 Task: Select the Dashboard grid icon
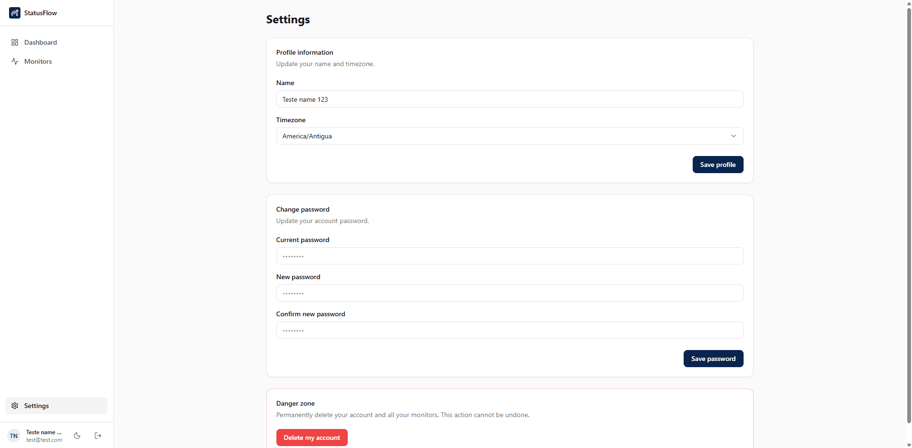[15, 42]
